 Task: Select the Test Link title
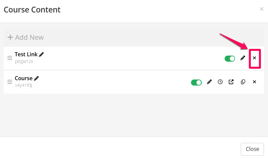26,55
